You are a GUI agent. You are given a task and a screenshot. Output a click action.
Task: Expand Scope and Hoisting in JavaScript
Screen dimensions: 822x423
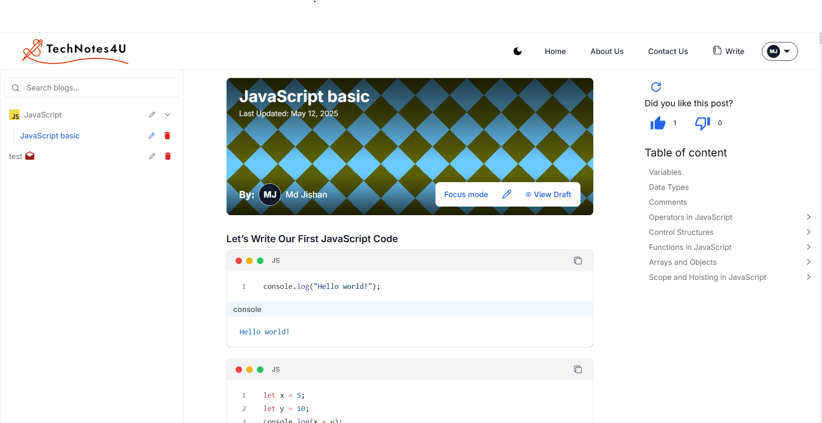pos(808,277)
